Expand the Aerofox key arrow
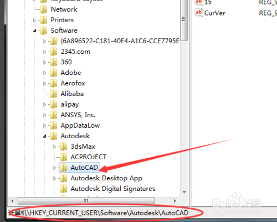This screenshot has width=277, height=222. 44,83
